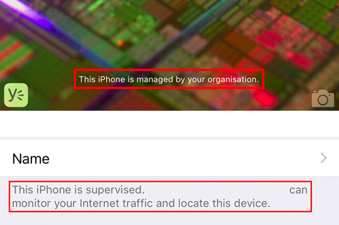Click the bright red block in wallpaper

pyautogui.click(x=265, y=99)
